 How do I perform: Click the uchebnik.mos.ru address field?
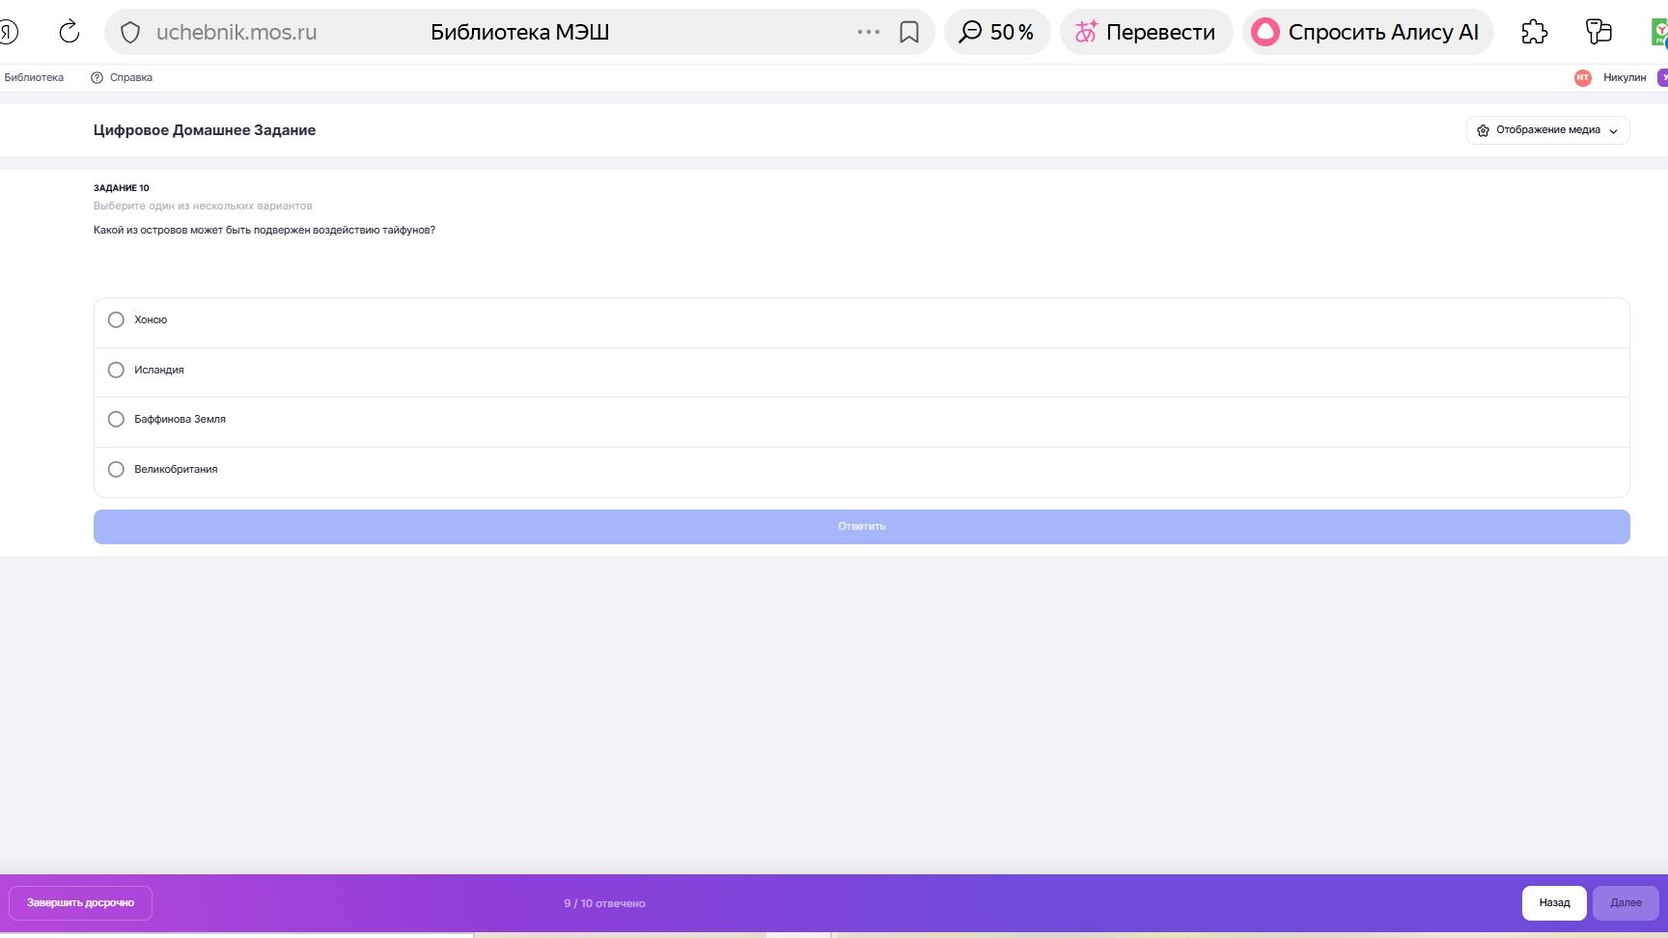[x=236, y=32]
